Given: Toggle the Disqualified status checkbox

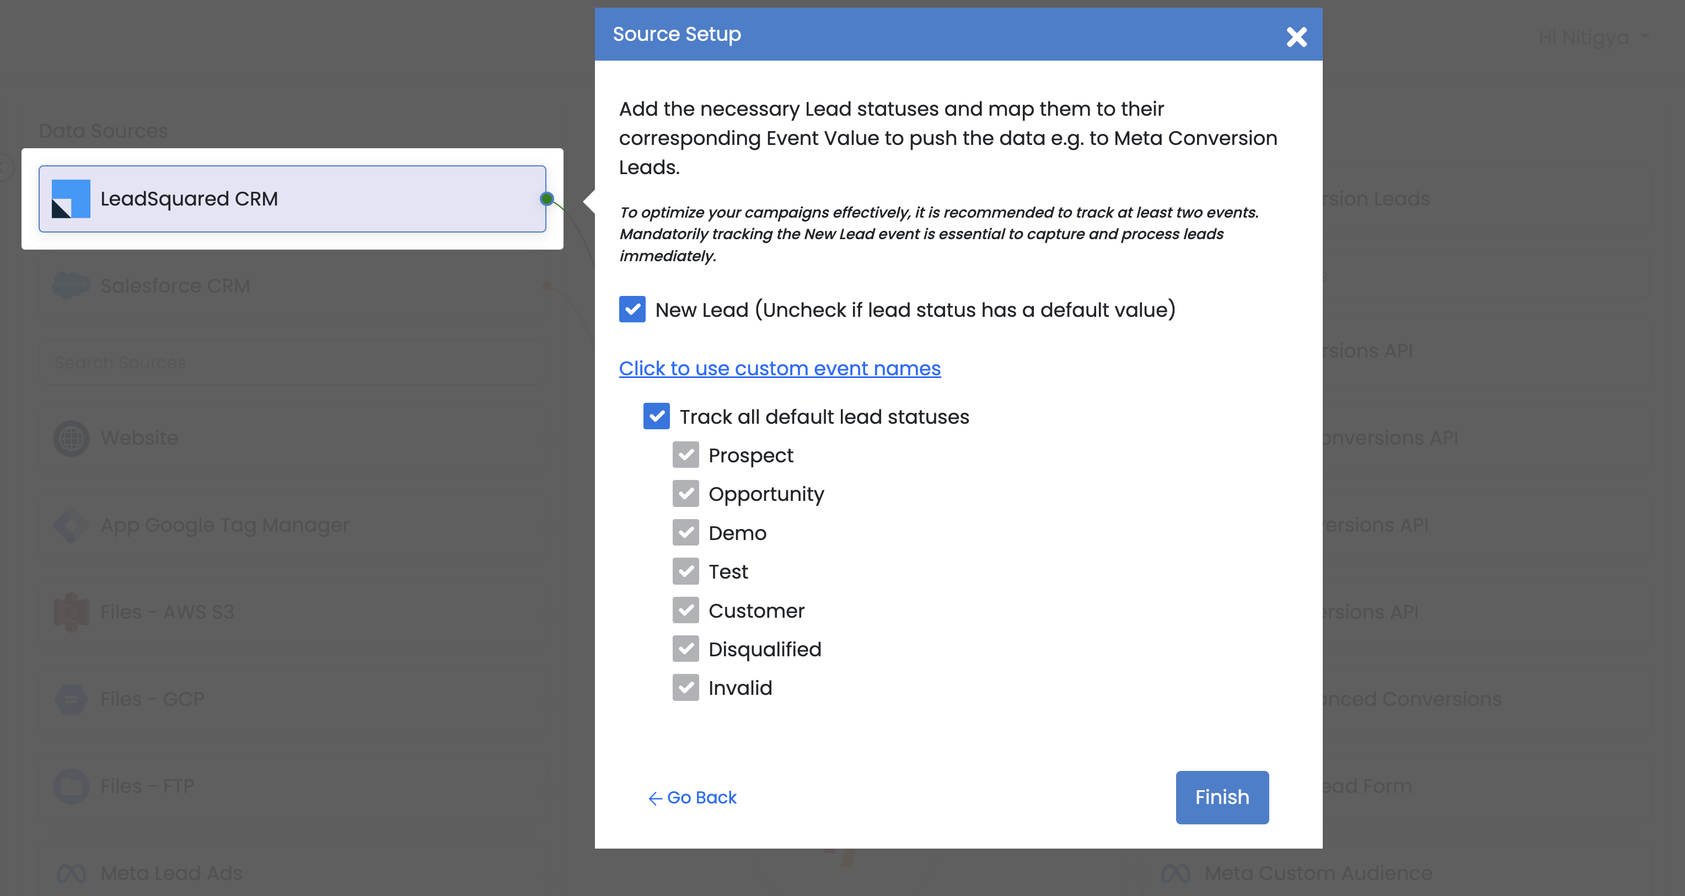Looking at the screenshot, I should click(x=685, y=649).
